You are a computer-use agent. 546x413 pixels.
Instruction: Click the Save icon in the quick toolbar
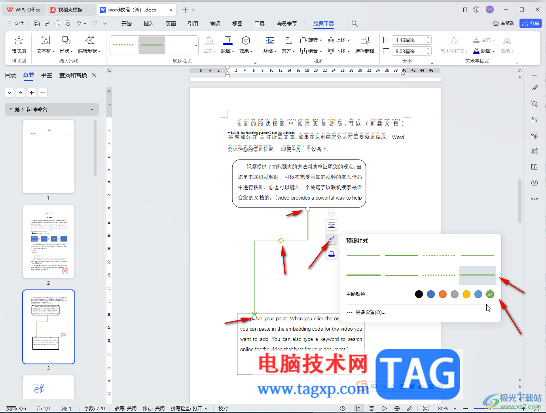pyautogui.click(x=37, y=23)
